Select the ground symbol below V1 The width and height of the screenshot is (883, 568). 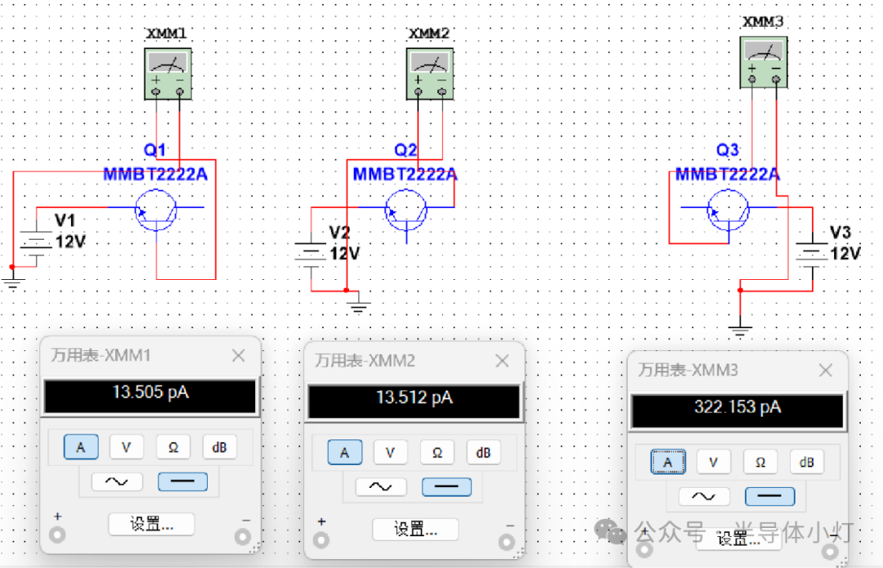(x=12, y=283)
